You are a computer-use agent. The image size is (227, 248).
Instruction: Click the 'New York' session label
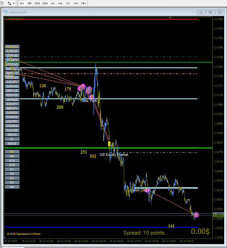point(89,101)
